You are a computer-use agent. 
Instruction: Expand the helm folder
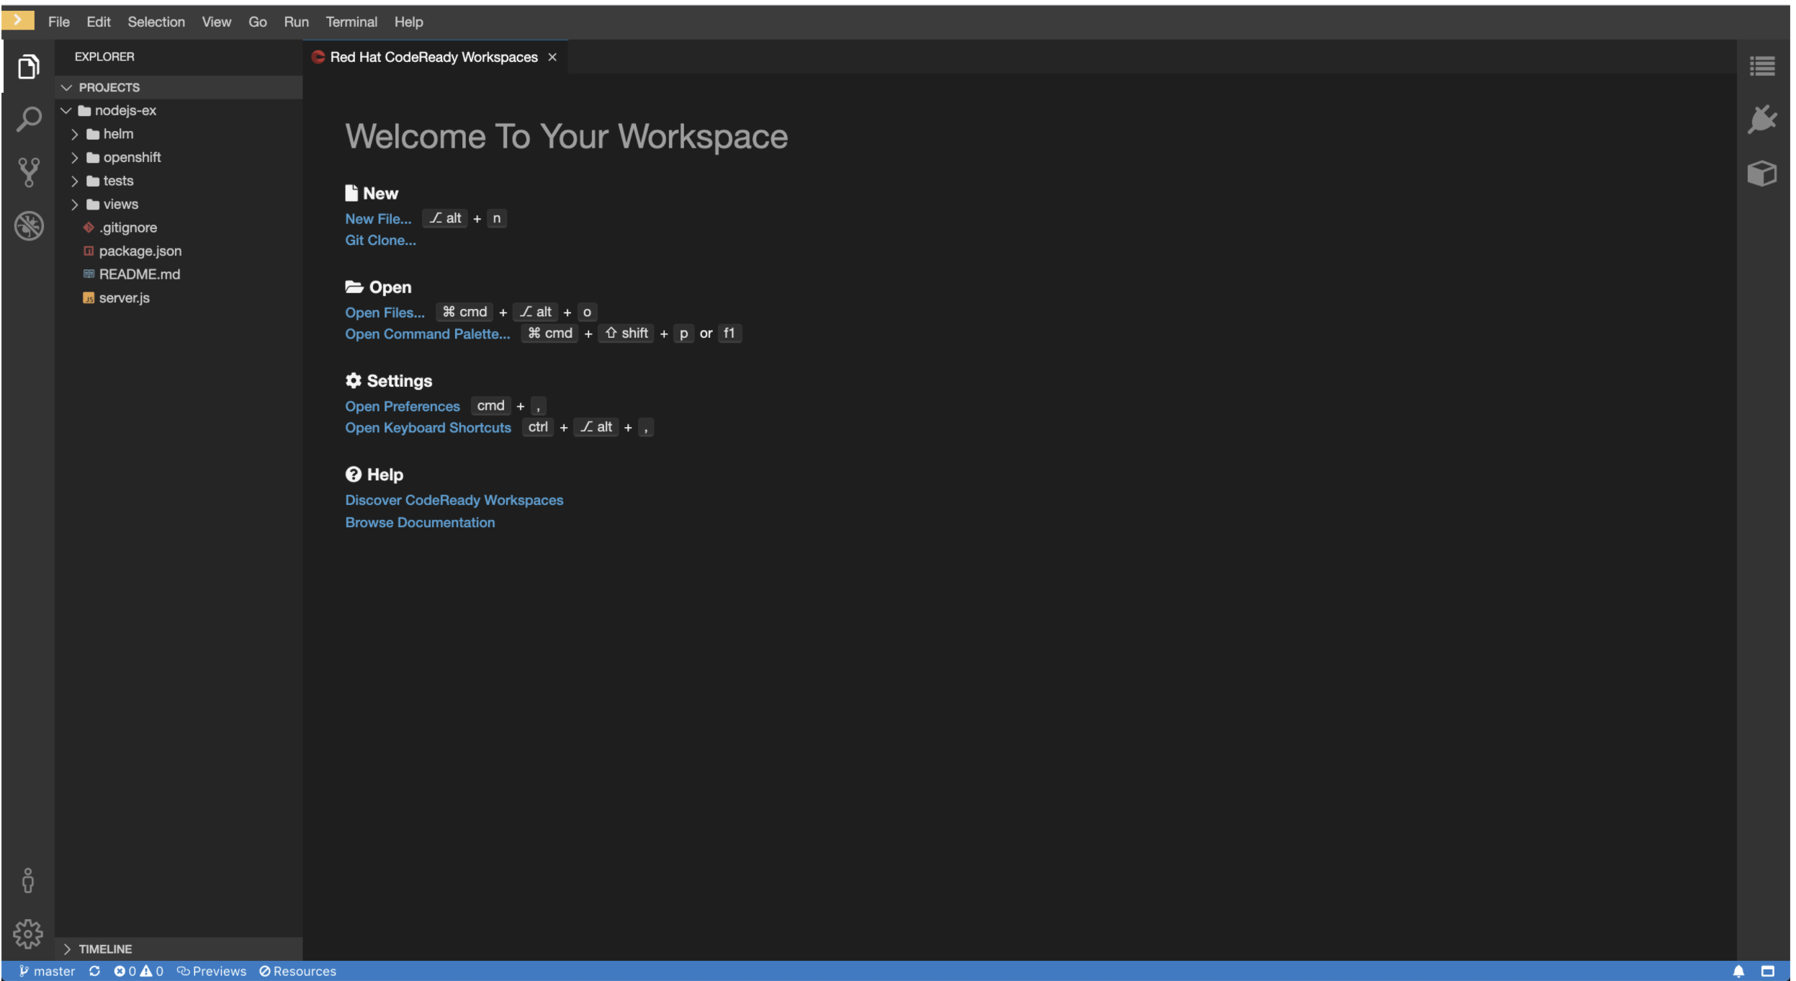pyautogui.click(x=74, y=134)
